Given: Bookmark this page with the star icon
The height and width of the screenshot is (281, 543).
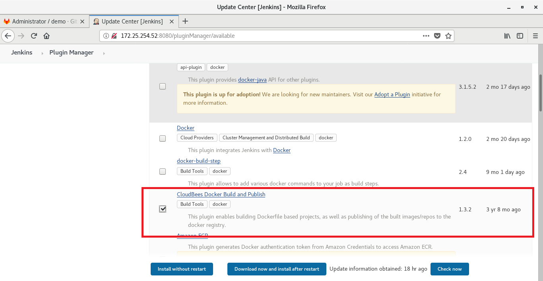Looking at the screenshot, I should point(448,36).
